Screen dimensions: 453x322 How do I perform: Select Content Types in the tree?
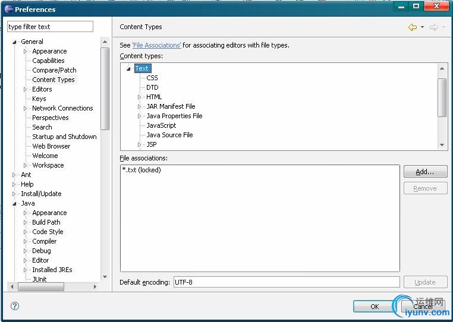54,80
